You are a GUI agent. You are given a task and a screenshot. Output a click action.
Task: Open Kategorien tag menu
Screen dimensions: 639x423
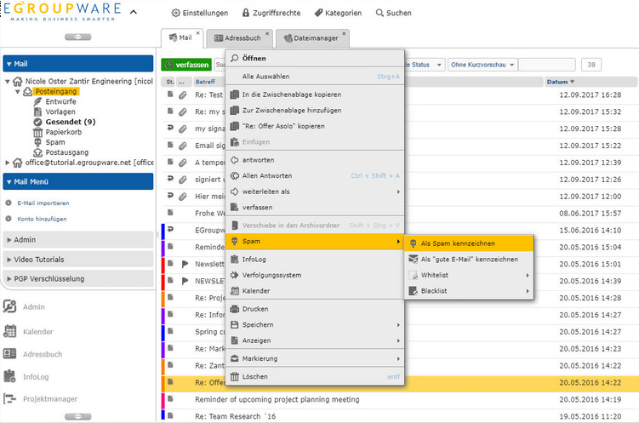338,13
